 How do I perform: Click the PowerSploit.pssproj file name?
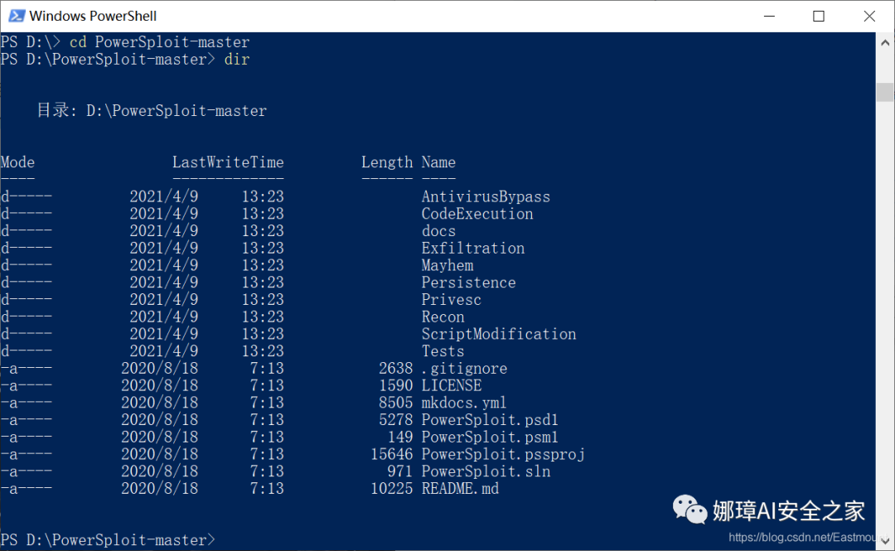click(x=503, y=454)
